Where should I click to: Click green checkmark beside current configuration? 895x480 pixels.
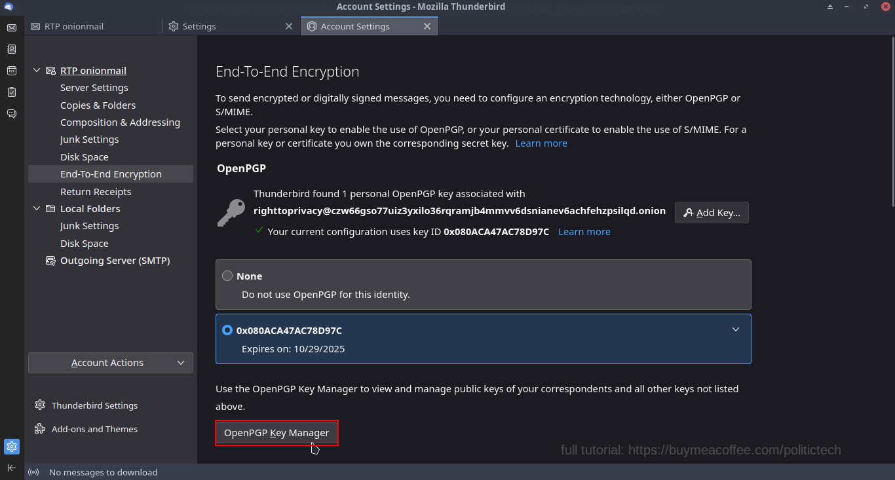pyautogui.click(x=259, y=231)
